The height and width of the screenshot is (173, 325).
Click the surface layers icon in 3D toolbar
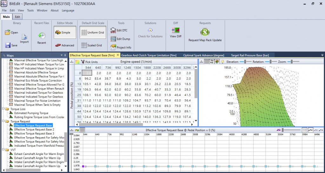(217, 62)
